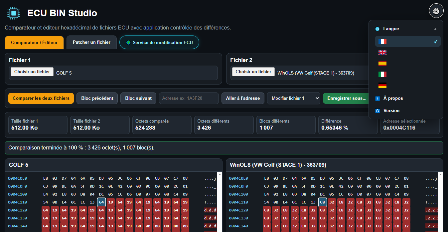Switch to Patcher un fichier tab
448x232 pixels.
click(x=91, y=42)
